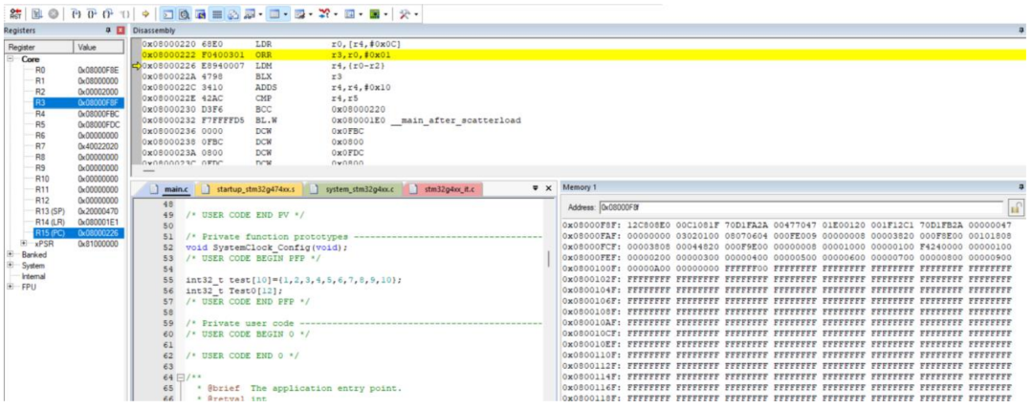Click the Toolbox hammer icon

[x=405, y=13]
